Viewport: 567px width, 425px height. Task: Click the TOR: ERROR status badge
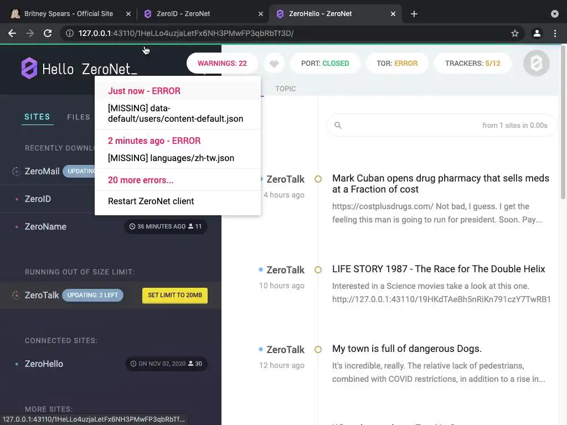point(397,63)
